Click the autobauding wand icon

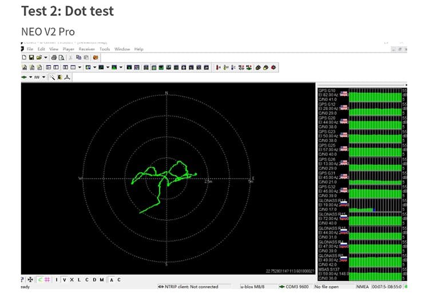52,78
